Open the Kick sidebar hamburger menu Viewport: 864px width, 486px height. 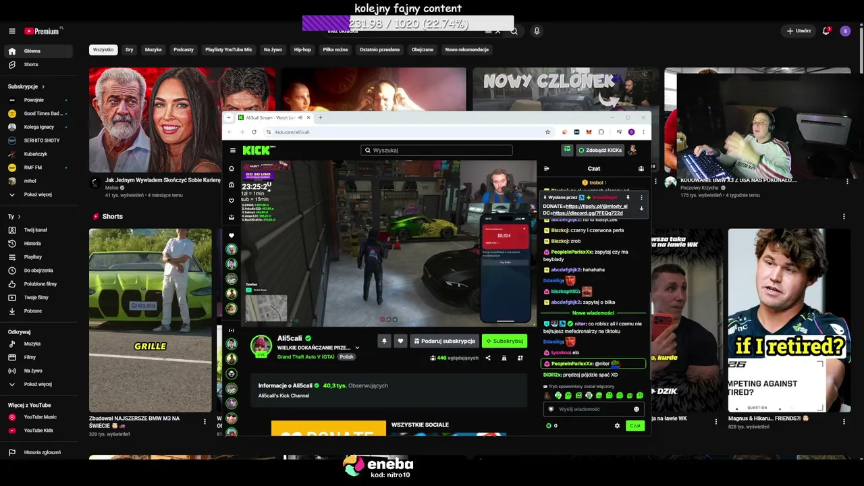point(233,151)
